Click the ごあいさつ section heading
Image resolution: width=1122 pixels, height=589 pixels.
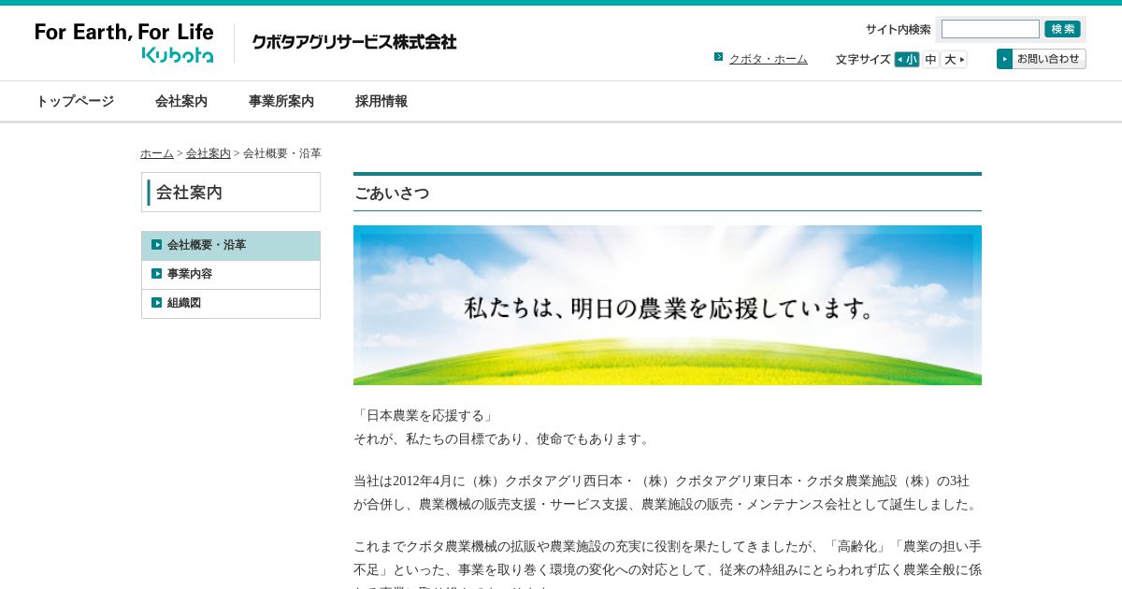pos(392,194)
